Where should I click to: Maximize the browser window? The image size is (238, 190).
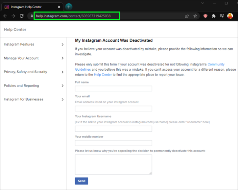pos(226,3)
